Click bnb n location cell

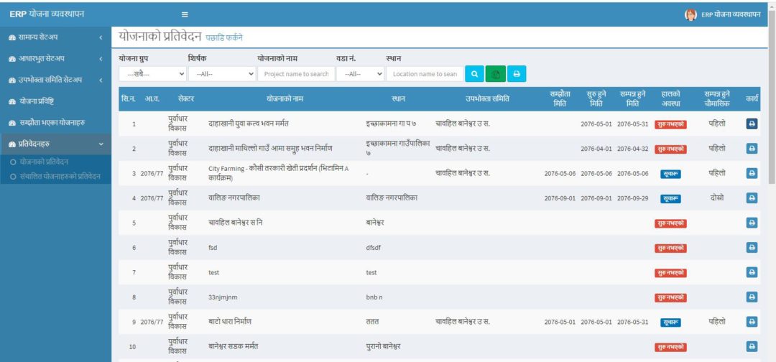coord(374,297)
